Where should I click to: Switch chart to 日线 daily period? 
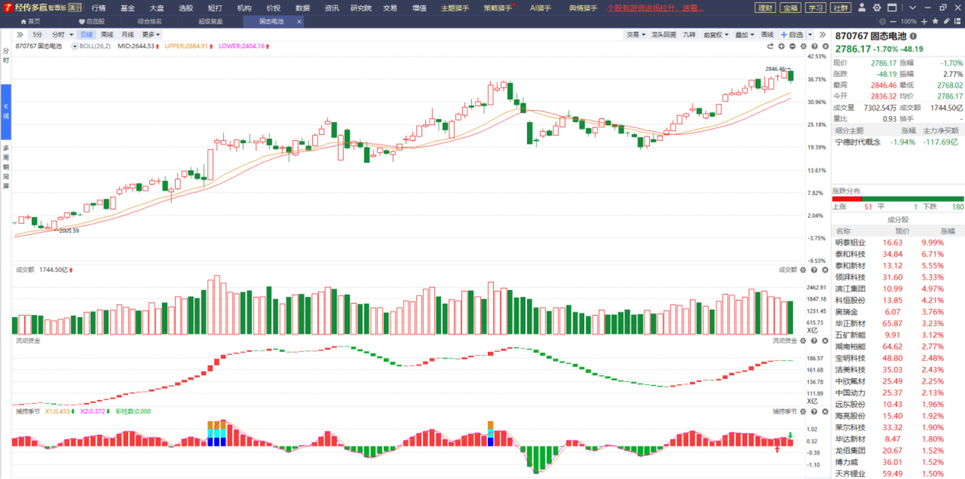coord(87,35)
